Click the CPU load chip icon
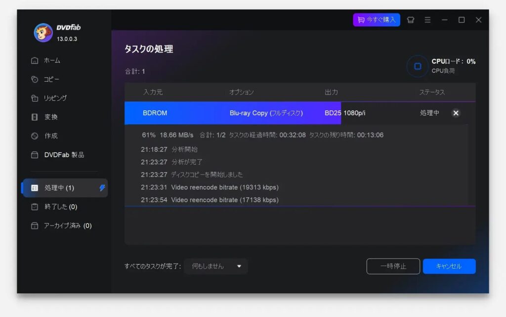The width and height of the screenshot is (506, 317). [x=418, y=66]
